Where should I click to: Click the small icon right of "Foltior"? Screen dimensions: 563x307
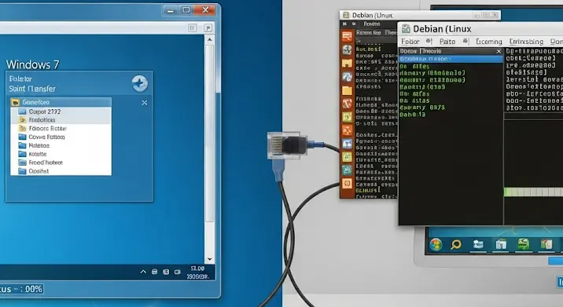tap(429, 42)
